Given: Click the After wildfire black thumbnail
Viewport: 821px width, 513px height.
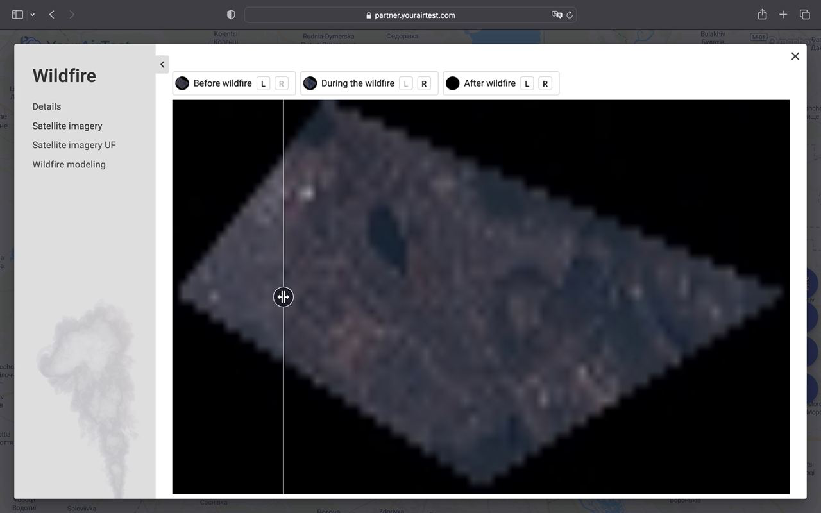Looking at the screenshot, I should pyautogui.click(x=453, y=83).
